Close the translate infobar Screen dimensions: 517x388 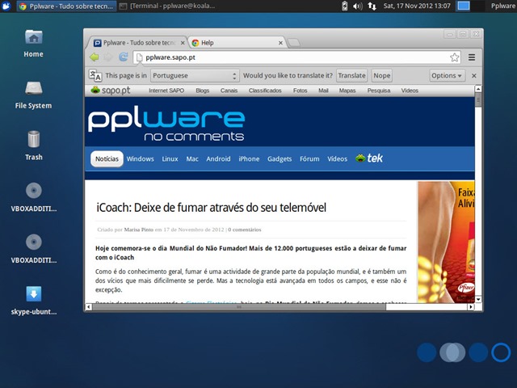pyautogui.click(x=474, y=75)
